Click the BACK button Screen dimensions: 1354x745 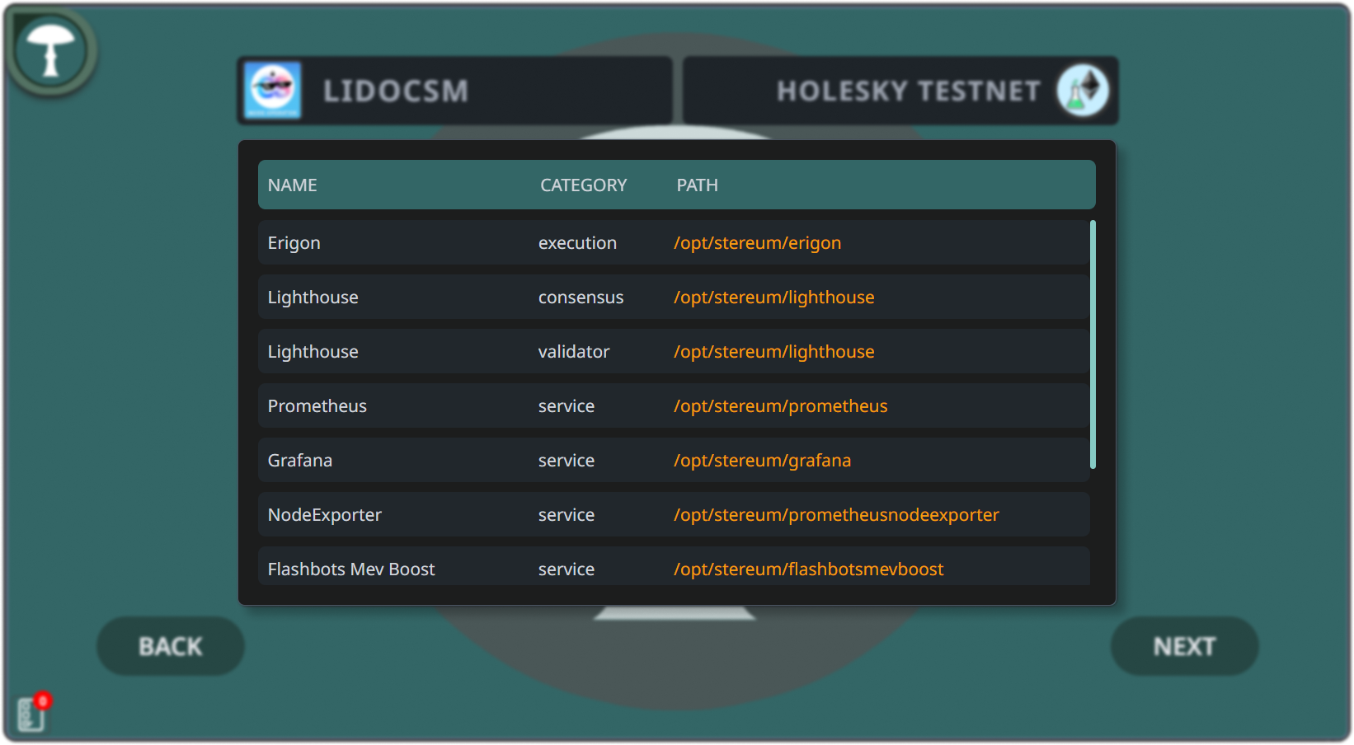click(x=171, y=646)
